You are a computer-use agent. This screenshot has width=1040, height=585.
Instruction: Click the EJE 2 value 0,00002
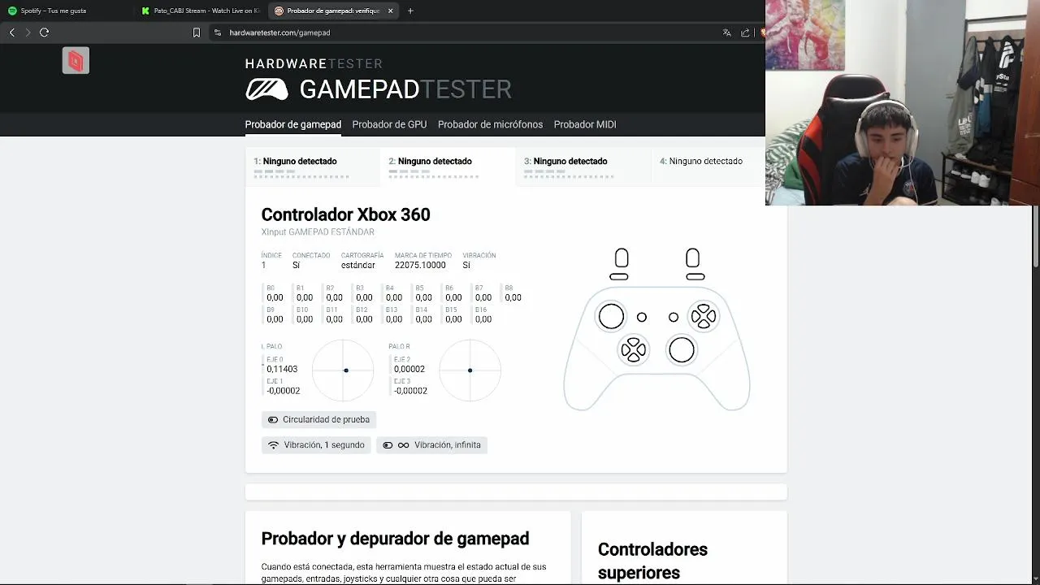coord(409,369)
